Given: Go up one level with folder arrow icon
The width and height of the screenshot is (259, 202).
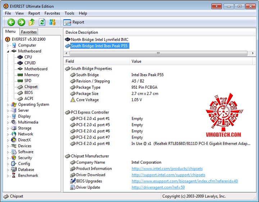Looking at the screenshot, I should (32, 22).
